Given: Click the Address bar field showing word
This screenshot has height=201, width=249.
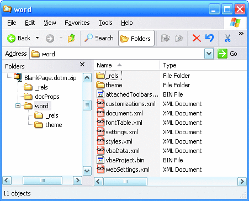Looking at the screenshot, I should point(117,54).
